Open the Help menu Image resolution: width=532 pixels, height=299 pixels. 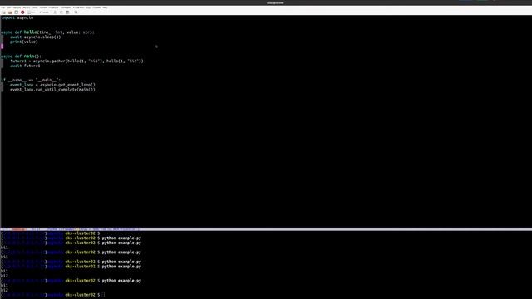[105, 7]
